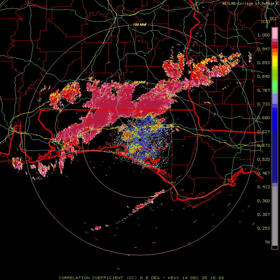Click the 0.360 scale value

tap(264, 201)
